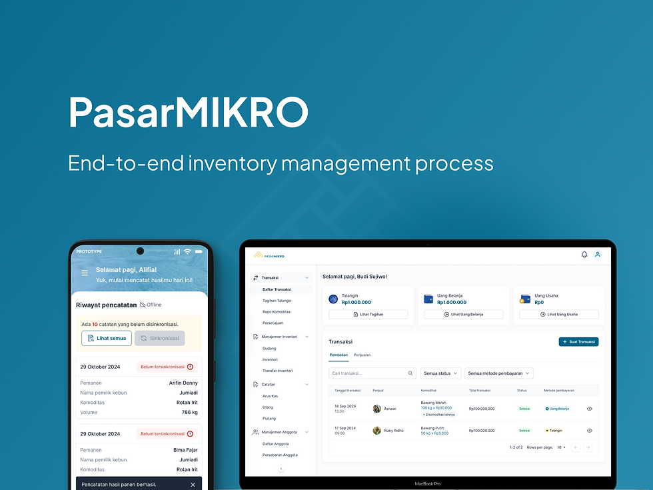The image size is (653, 490).
Task: Click the Catatan sidebar icon
Action: tap(256, 384)
